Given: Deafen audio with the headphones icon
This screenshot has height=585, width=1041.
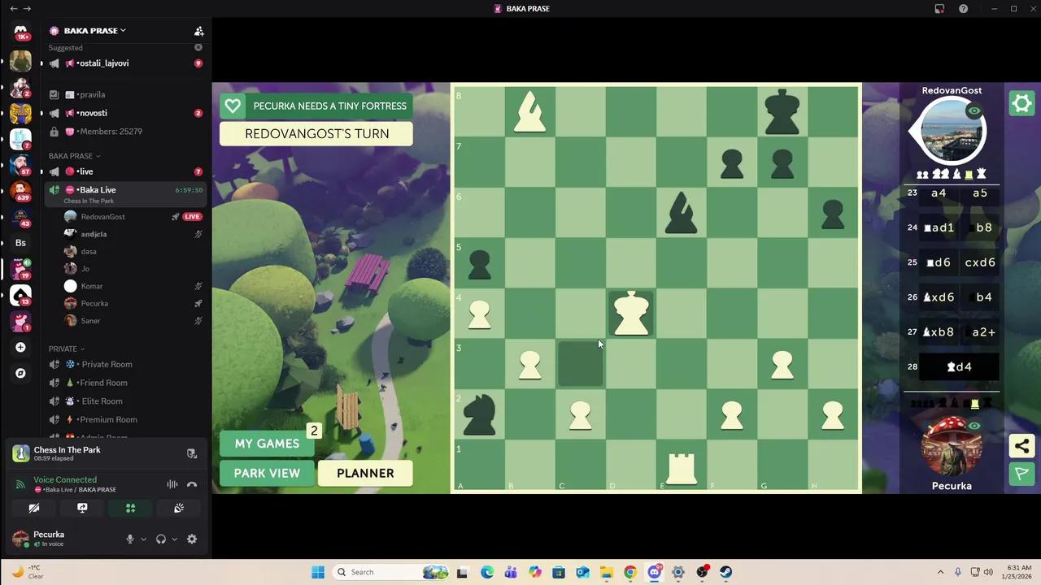Looking at the screenshot, I should point(160,539).
